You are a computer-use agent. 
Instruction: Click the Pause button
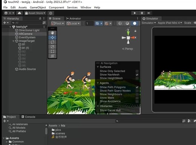142,13
